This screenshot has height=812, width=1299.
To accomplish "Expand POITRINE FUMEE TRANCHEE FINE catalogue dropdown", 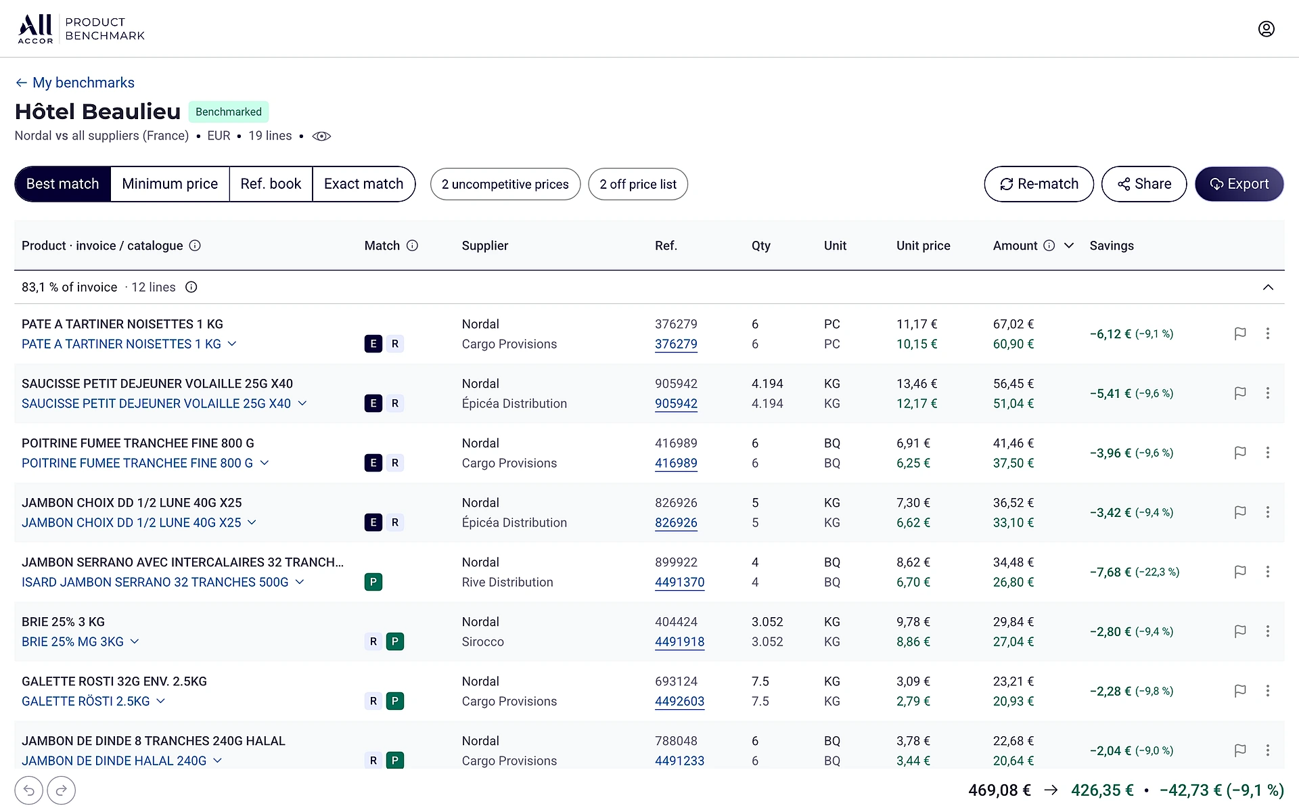I will pos(265,463).
